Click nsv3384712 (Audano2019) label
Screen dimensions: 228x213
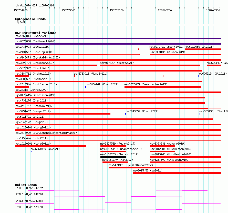coord(33,74)
